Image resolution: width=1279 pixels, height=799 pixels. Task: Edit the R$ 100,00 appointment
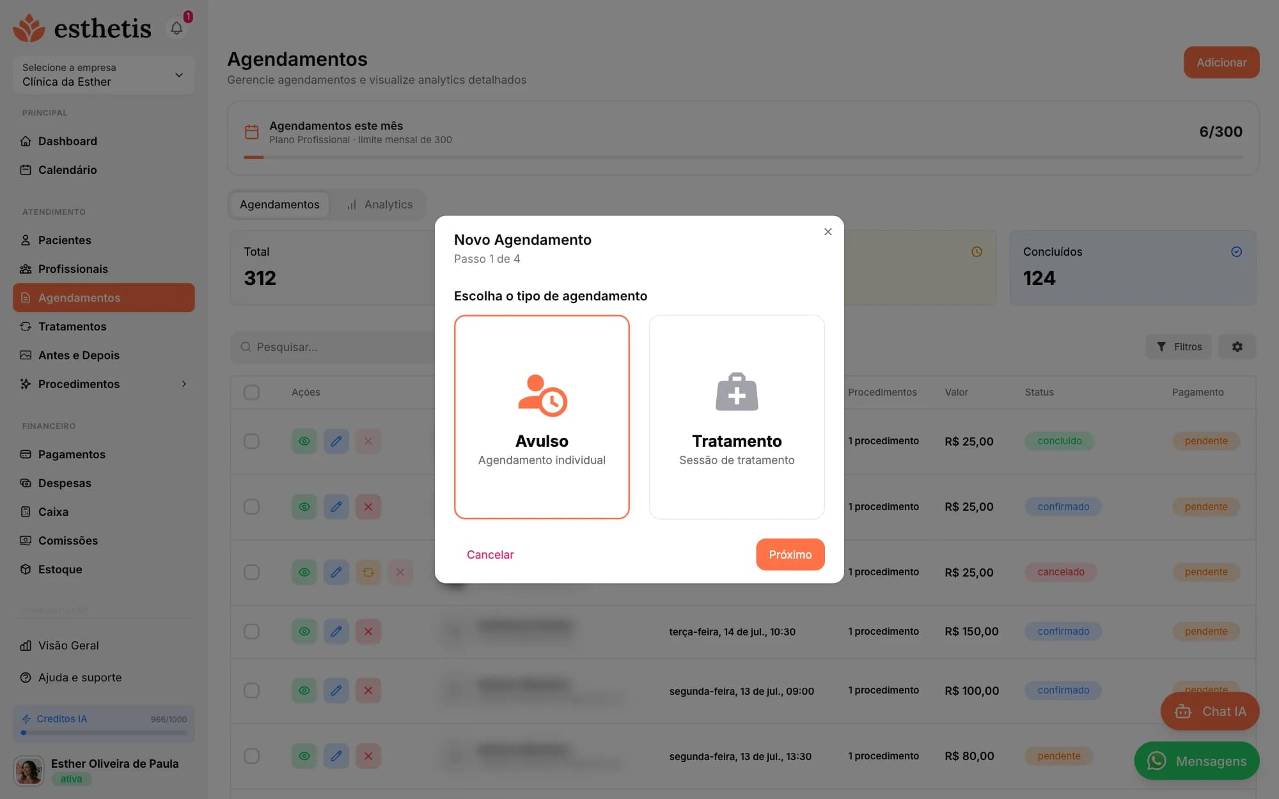tap(336, 690)
